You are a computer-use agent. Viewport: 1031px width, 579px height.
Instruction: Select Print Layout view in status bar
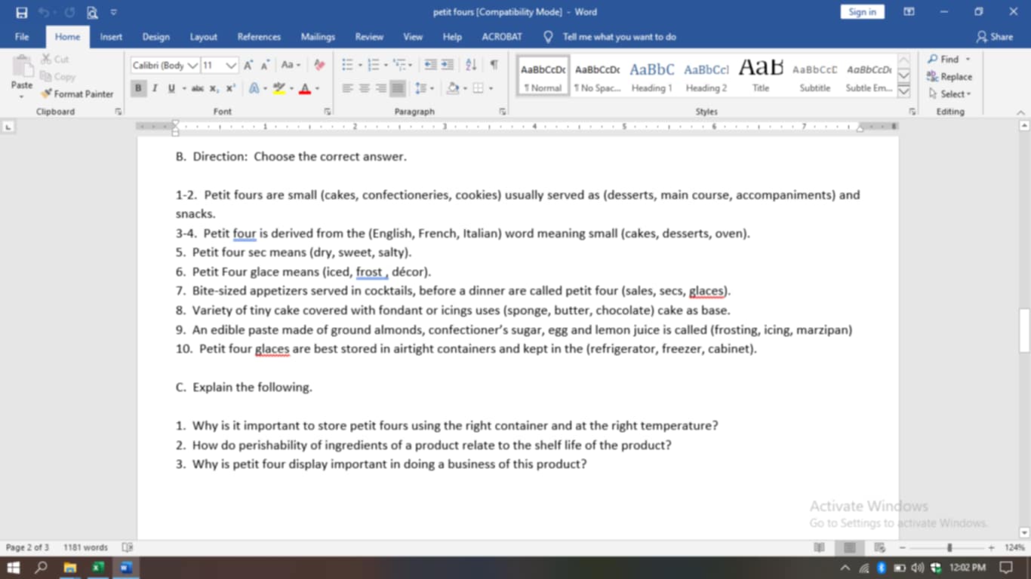click(849, 547)
